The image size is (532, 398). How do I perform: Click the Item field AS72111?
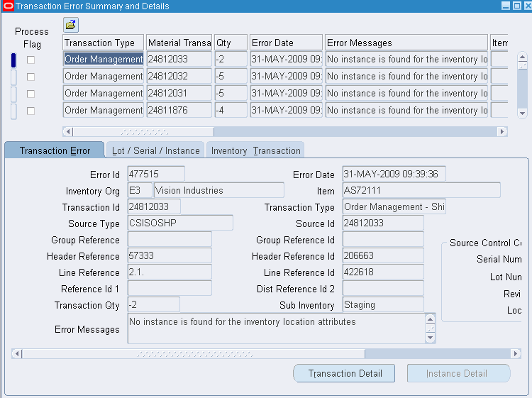(x=421, y=190)
